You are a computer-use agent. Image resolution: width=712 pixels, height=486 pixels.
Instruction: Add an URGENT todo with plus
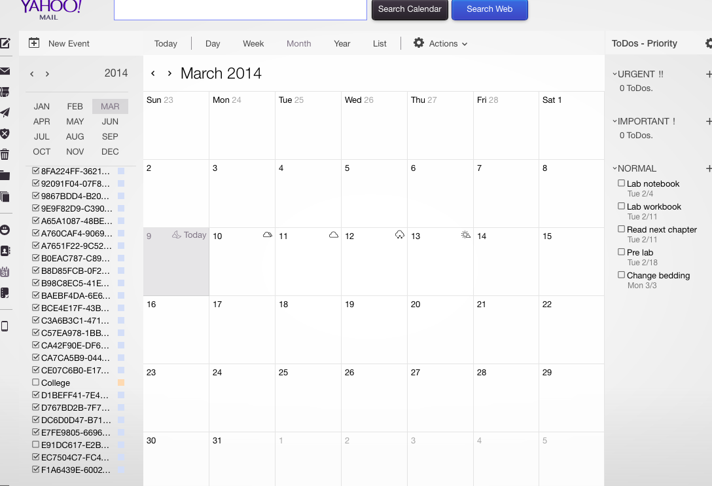[708, 74]
